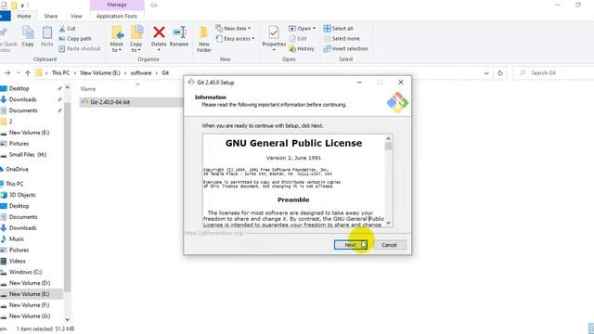The image size is (594, 334).
Task: Click the Properties checkmark icon
Action: point(274,32)
